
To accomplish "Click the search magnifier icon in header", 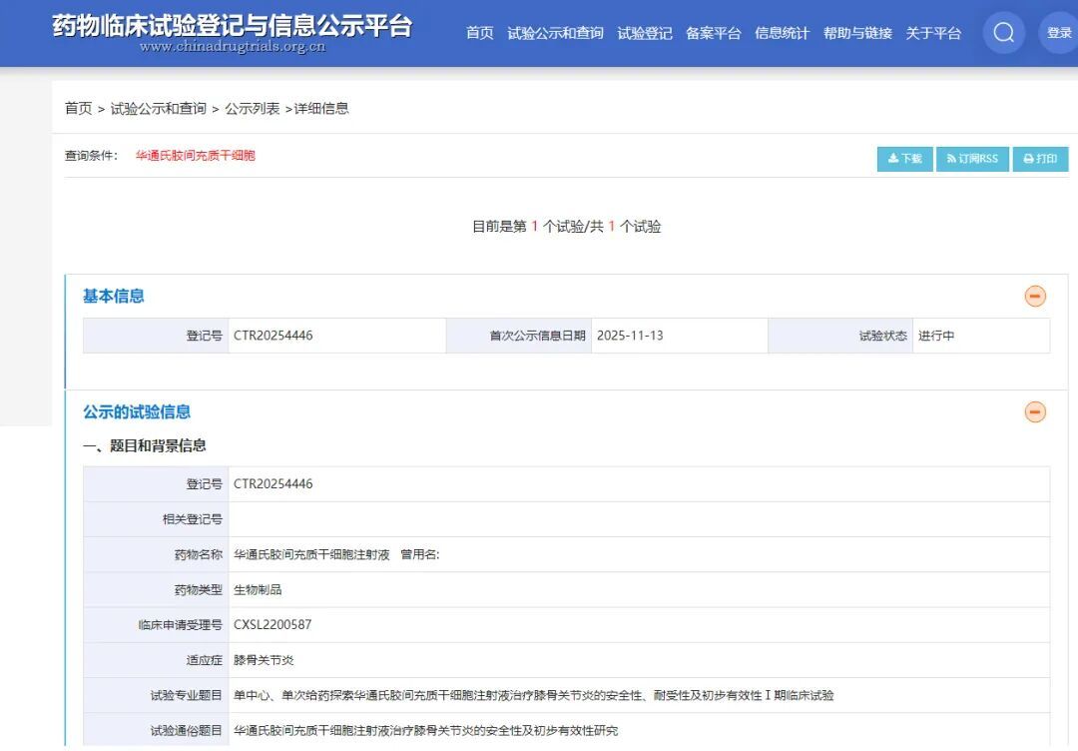I will (1003, 33).
